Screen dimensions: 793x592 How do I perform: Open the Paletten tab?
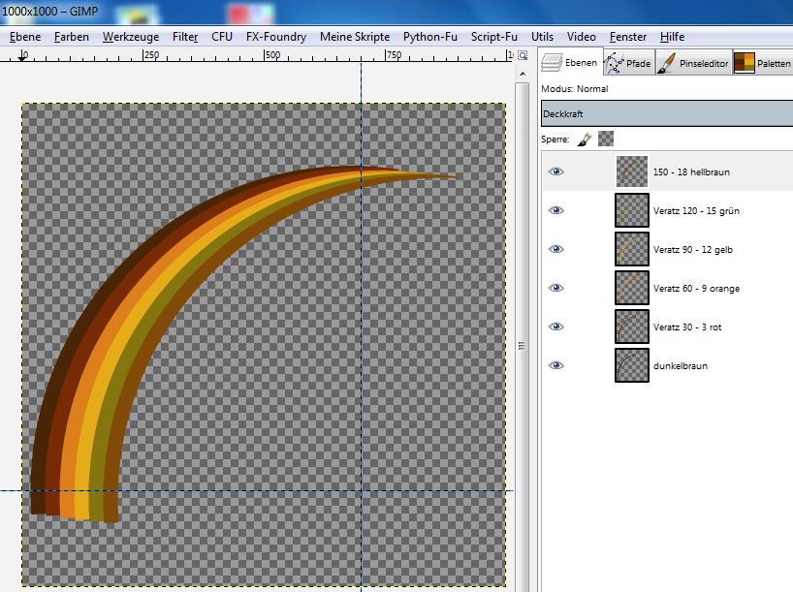tap(762, 63)
